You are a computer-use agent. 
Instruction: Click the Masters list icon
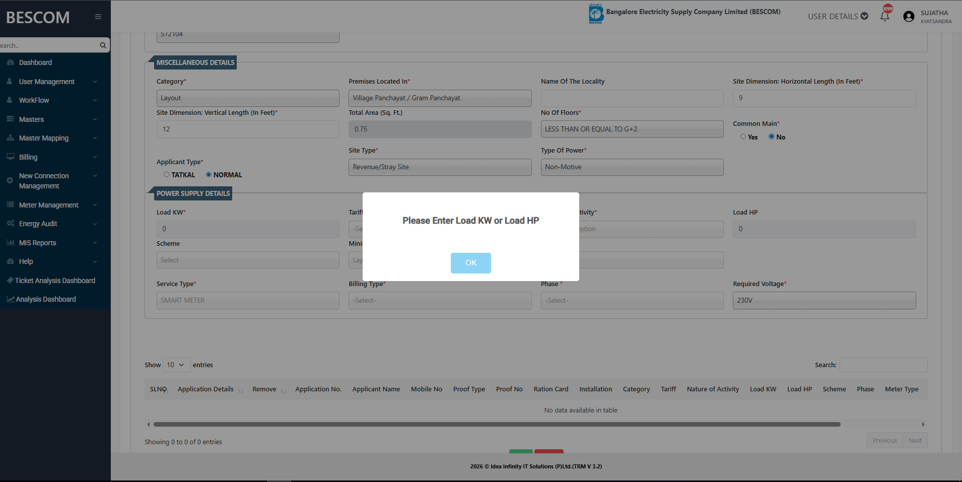click(10, 119)
